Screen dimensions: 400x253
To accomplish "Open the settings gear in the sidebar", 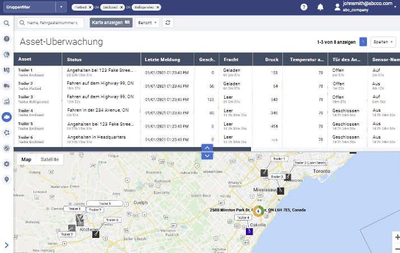I will click(7, 164).
